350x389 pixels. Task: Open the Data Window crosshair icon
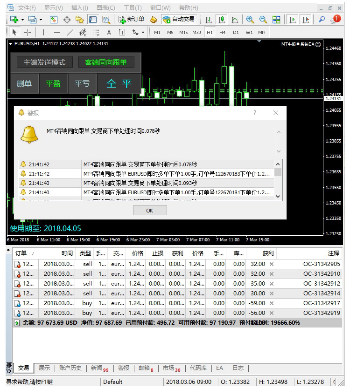tap(67, 20)
